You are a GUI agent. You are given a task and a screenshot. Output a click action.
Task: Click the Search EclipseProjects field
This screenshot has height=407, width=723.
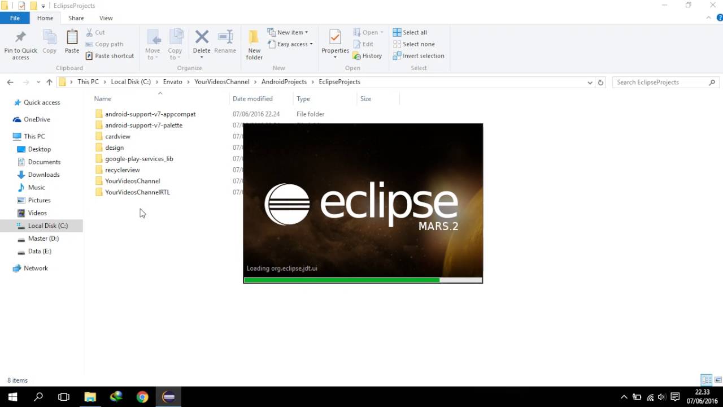tap(666, 83)
